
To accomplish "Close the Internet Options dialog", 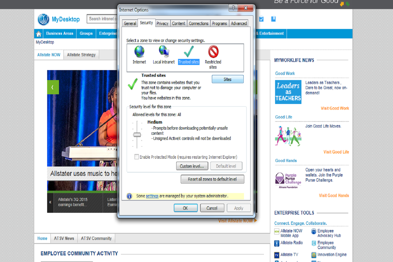I will coord(245,8).
